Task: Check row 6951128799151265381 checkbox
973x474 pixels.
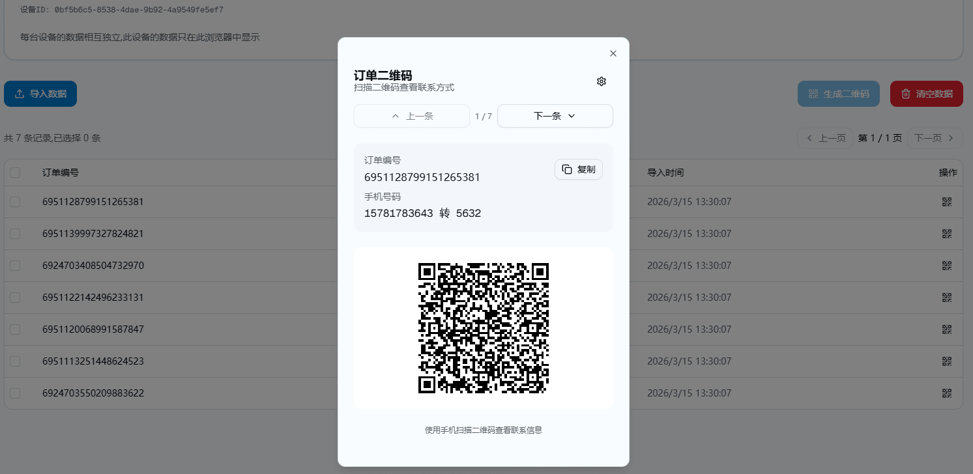Action: pos(15,202)
